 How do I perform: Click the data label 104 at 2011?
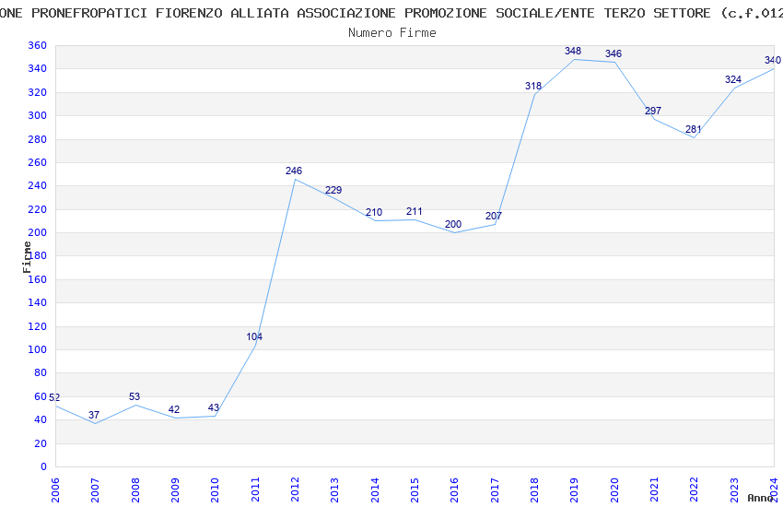point(254,337)
